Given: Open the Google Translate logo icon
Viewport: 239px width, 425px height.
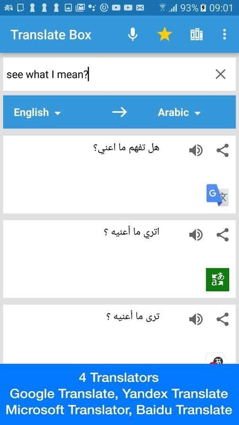Looking at the screenshot, I should tap(217, 195).
